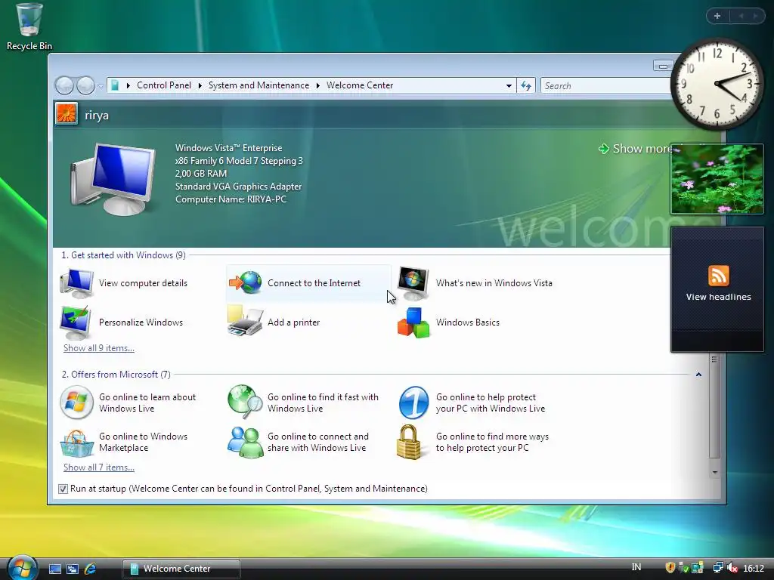Click Switch between windows quick launch icon
Image resolution: width=774 pixels, height=580 pixels.
(x=73, y=569)
